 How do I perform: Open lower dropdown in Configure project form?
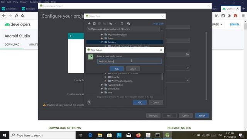188,80
